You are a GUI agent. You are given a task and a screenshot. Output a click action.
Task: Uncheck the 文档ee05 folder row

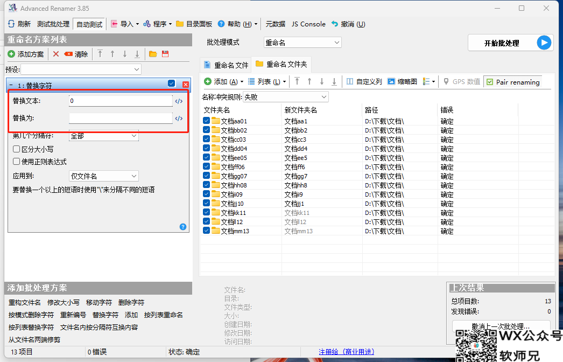(x=207, y=157)
